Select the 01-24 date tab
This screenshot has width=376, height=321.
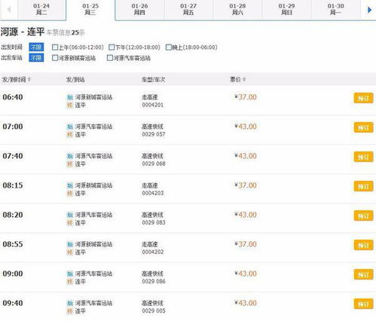[41, 9]
